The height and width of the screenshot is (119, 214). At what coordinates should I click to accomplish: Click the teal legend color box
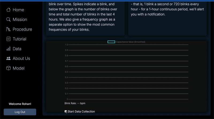pos(111,42)
